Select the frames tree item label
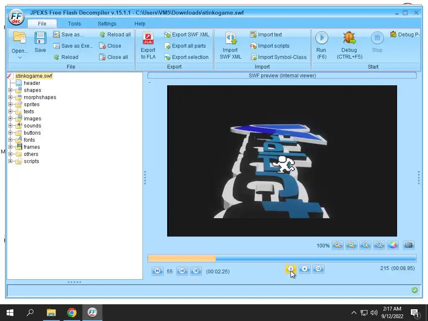 pyautogui.click(x=32, y=147)
